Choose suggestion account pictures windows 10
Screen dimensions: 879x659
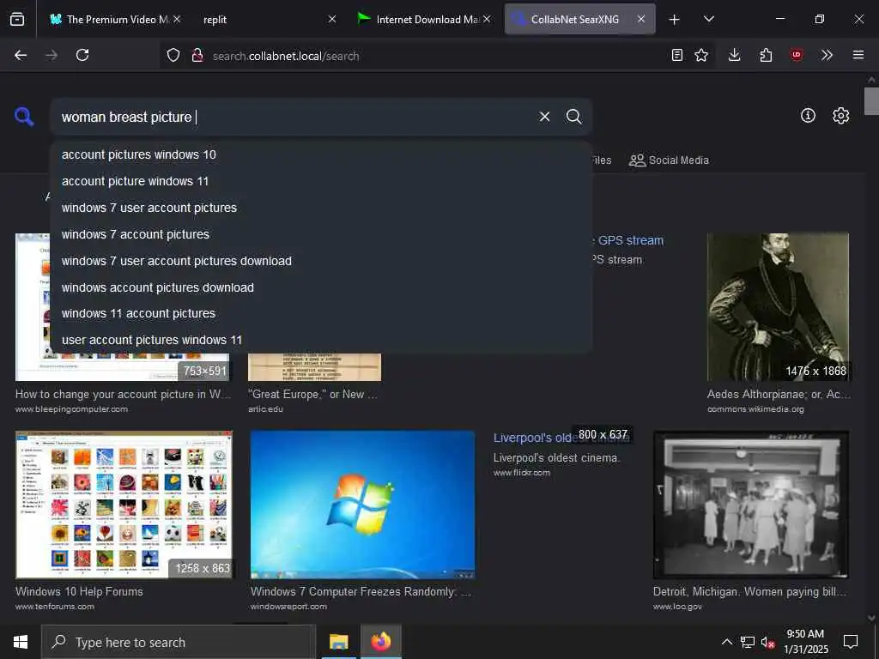(x=321, y=154)
